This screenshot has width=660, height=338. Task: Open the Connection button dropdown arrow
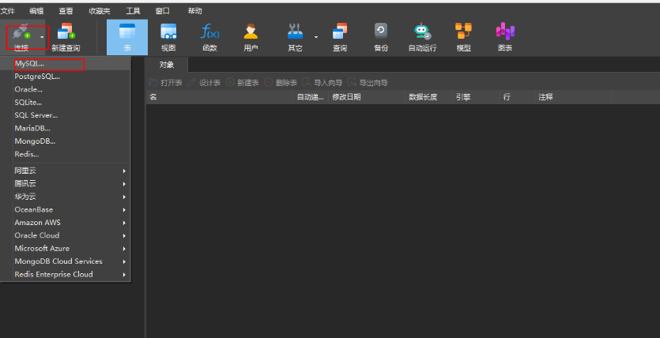pyautogui.click(x=42, y=37)
